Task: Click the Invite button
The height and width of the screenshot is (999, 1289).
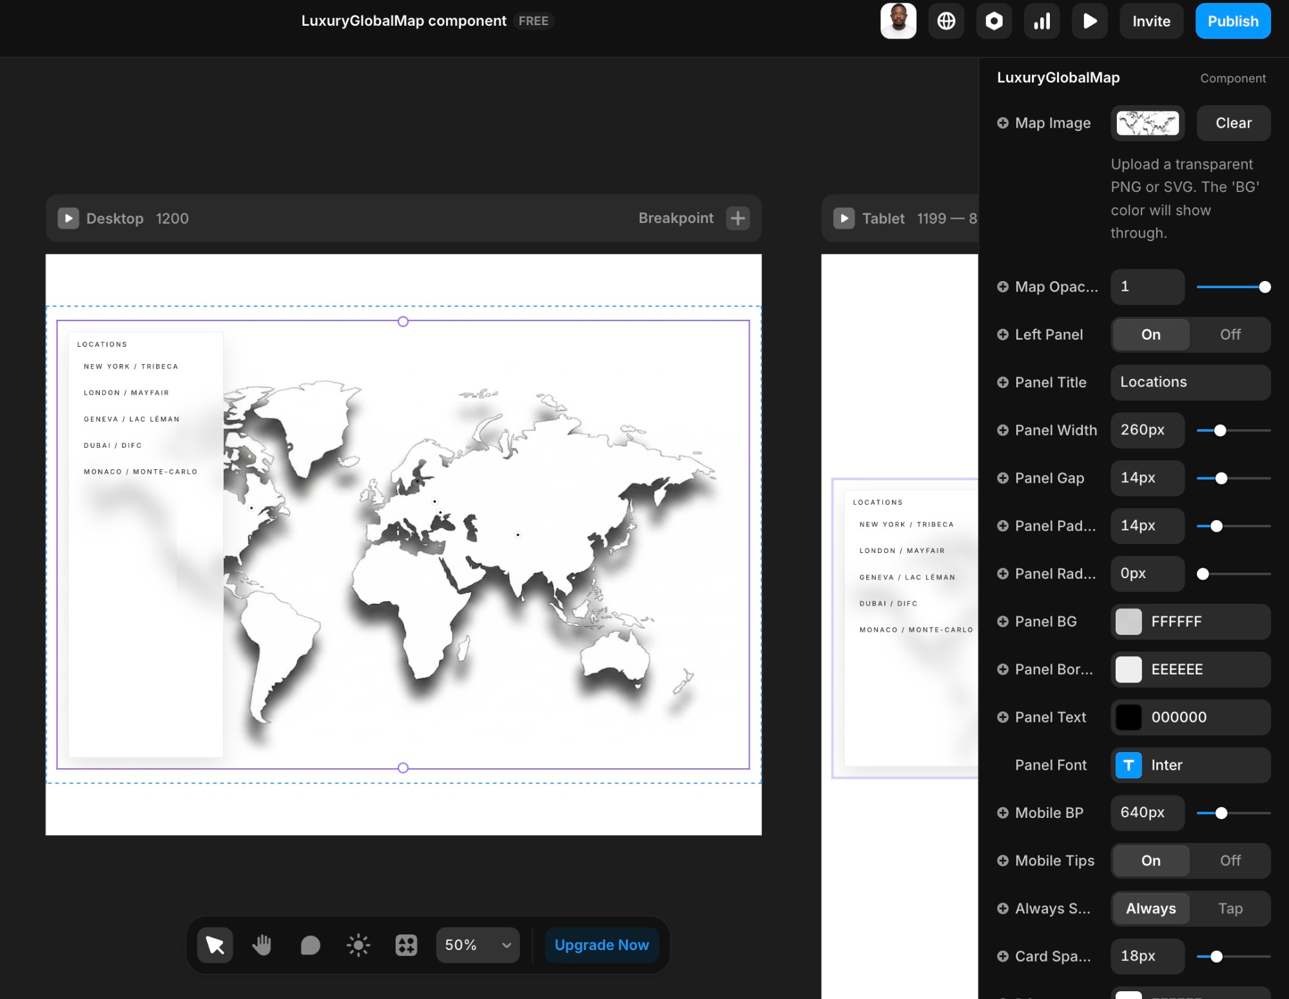Action: (x=1151, y=21)
